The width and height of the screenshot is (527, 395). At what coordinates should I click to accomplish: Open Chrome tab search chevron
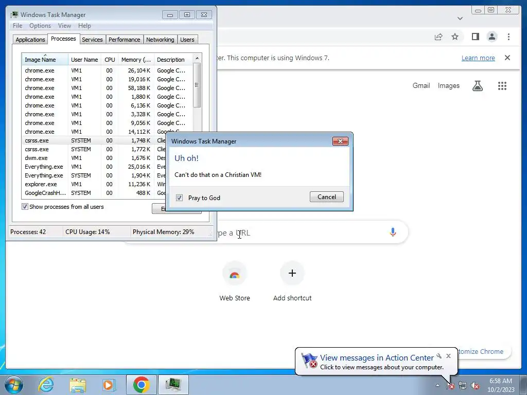pyautogui.click(x=460, y=19)
